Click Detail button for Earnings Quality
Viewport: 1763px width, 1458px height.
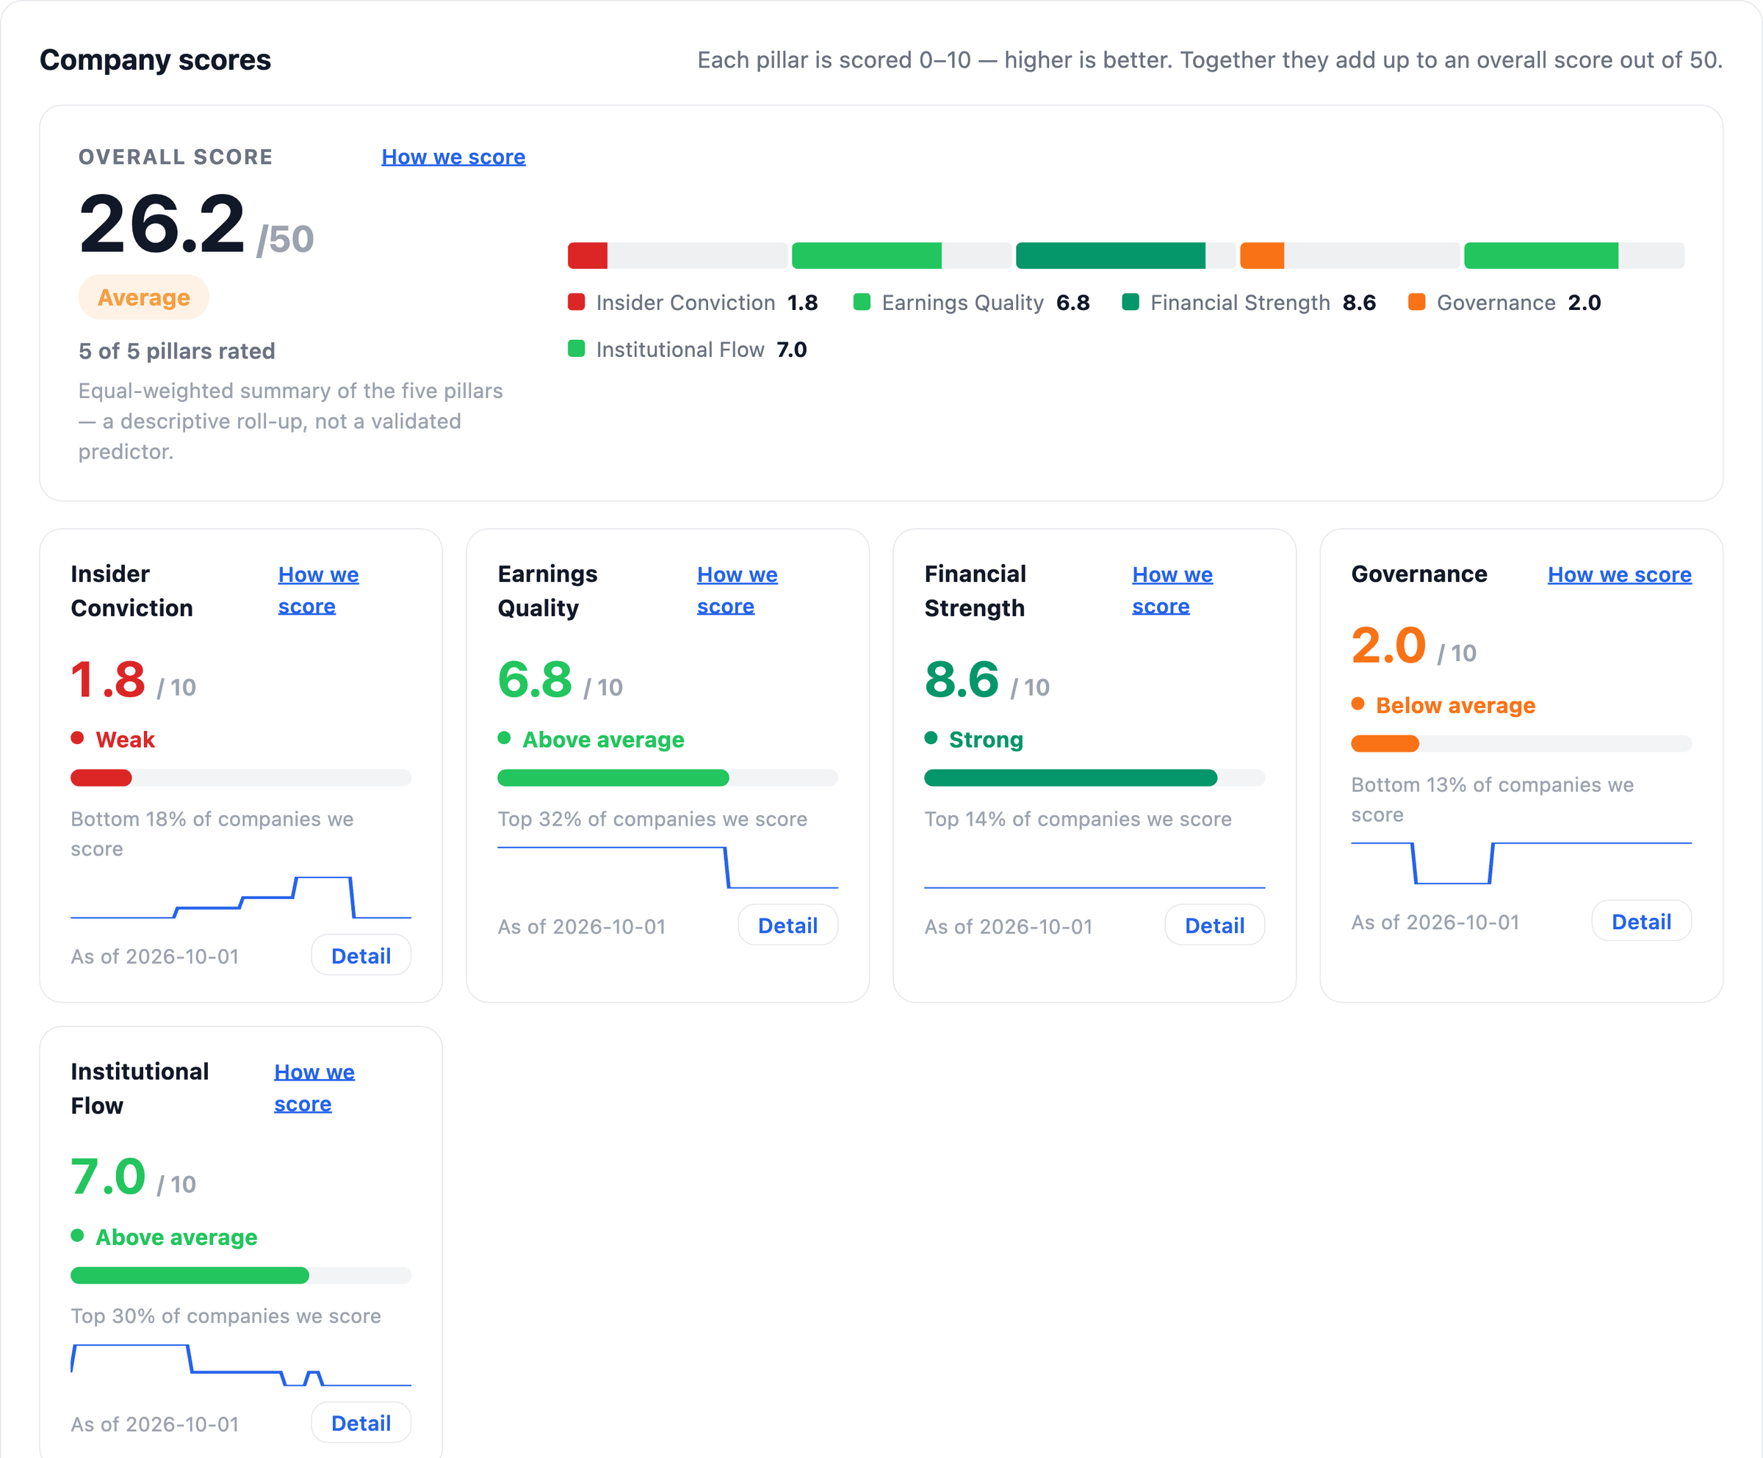pos(787,925)
